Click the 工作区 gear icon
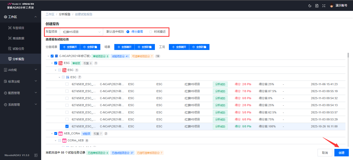 [5, 17]
